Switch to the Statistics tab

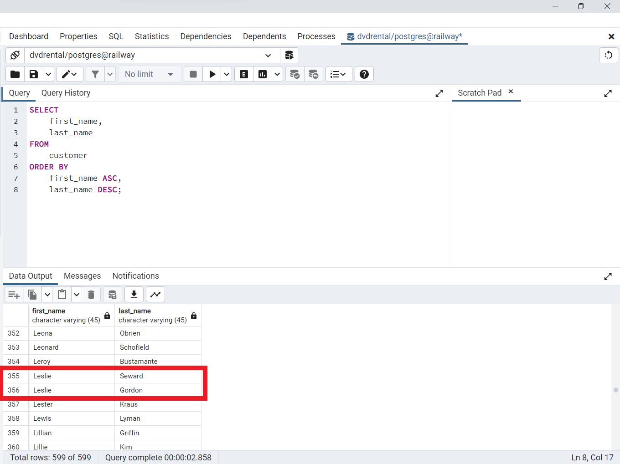152,36
